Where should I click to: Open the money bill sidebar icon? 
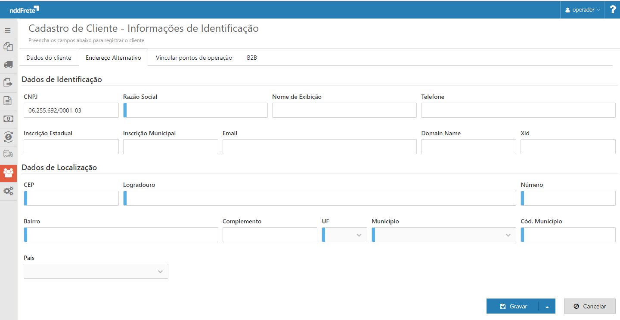point(8,119)
